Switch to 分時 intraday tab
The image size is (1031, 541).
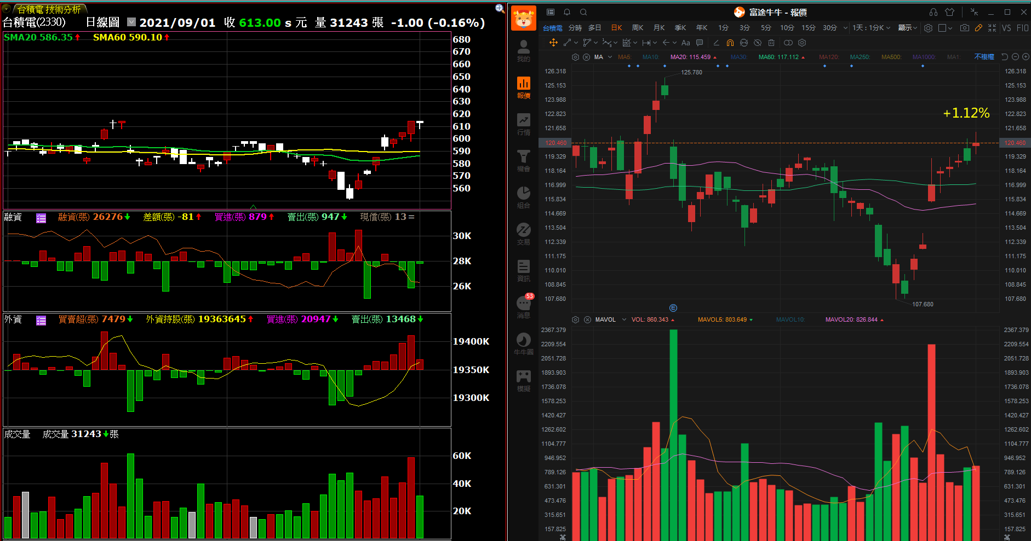coord(575,28)
